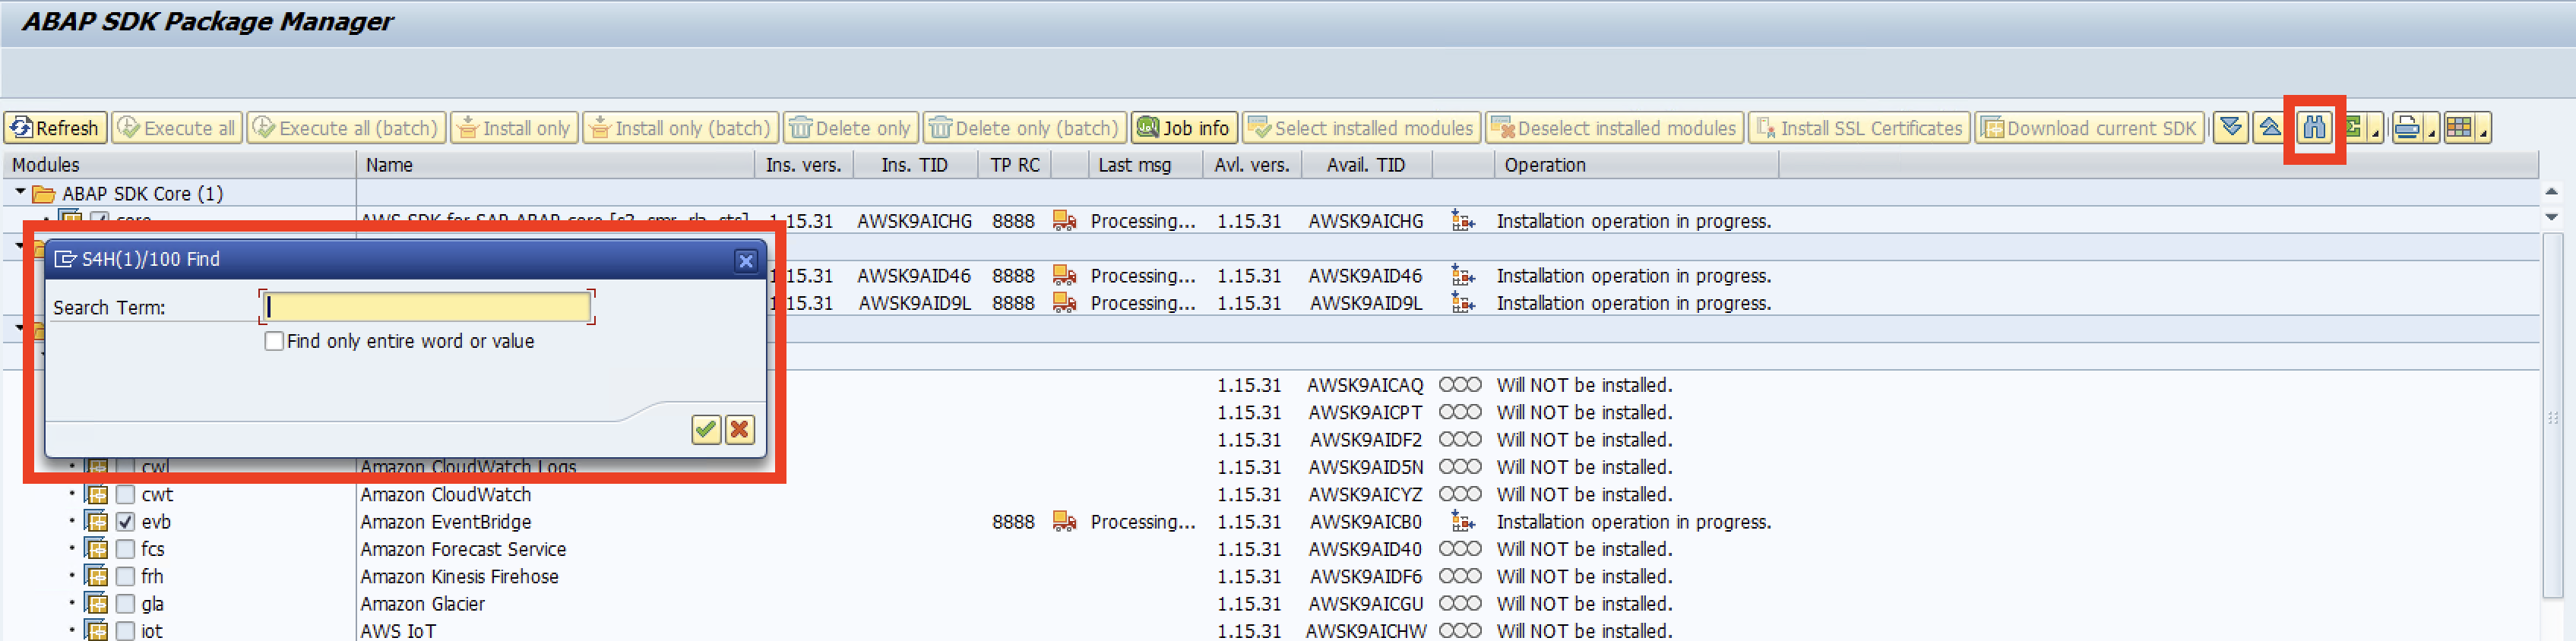Click the Operation column header

coord(1636,165)
